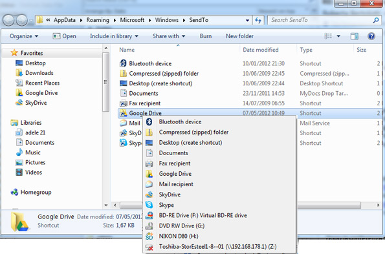Select Skype in the context menu
Image resolution: width=385 pixels, height=254 pixels.
pyautogui.click(x=219, y=205)
